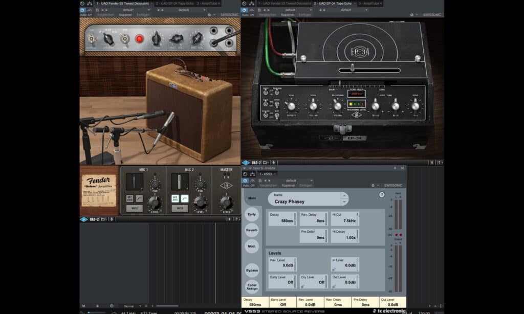Adjust VSS3 Hi Cut 7.5kHz parameter
The image size is (524, 314).
[344, 218]
